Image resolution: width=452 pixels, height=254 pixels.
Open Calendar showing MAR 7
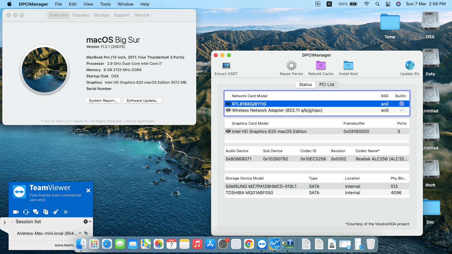171,244
